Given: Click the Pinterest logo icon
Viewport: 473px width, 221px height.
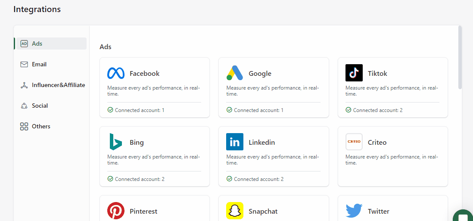Looking at the screenshot, I should coord(115,211).
